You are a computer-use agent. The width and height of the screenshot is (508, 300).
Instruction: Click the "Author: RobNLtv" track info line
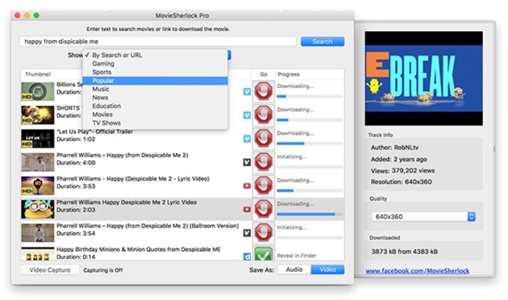click(395, 148)
